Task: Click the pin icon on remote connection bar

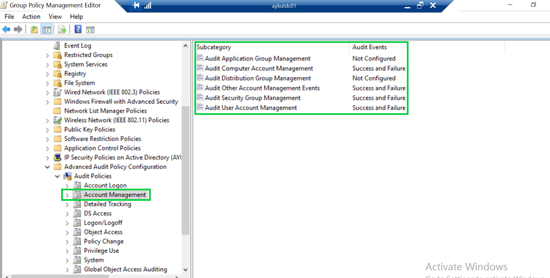Action: (136, 5)
